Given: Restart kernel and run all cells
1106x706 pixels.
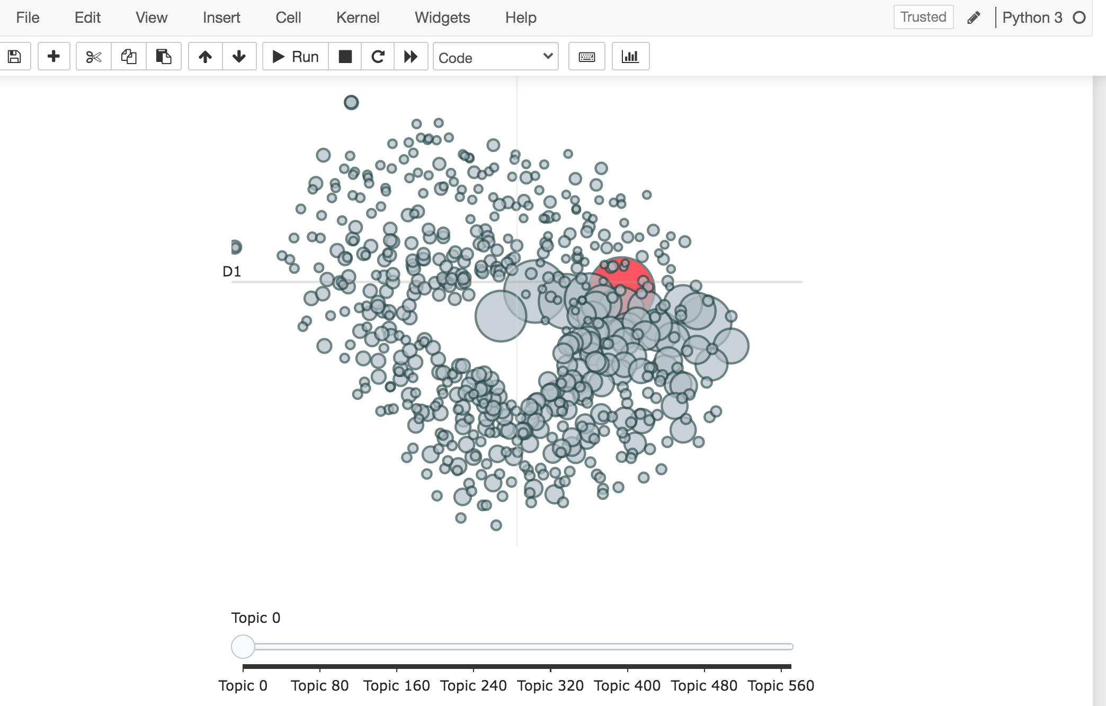Looking at the screenshot, I should coord(411,56).
